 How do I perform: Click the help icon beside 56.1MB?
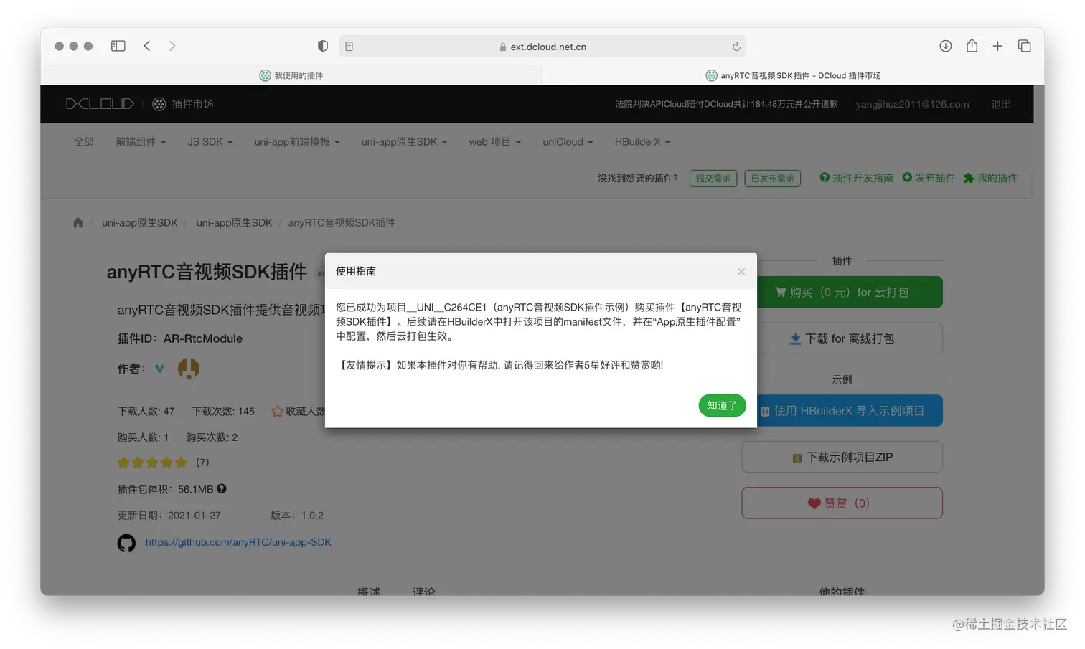[222, 489]
